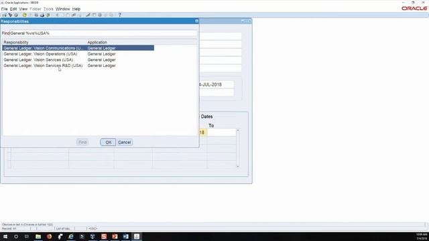This screenshot has height=241, width=429.
Task: Open the View menu
Action: [23, 9]
